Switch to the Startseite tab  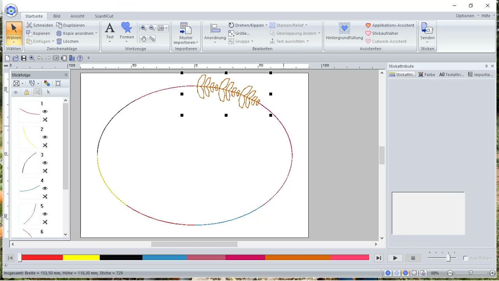34,16
